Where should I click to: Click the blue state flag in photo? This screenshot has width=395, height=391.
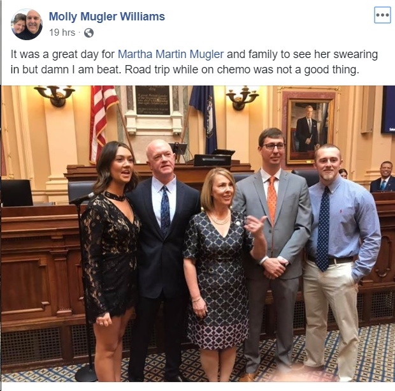tap(204, 119)
